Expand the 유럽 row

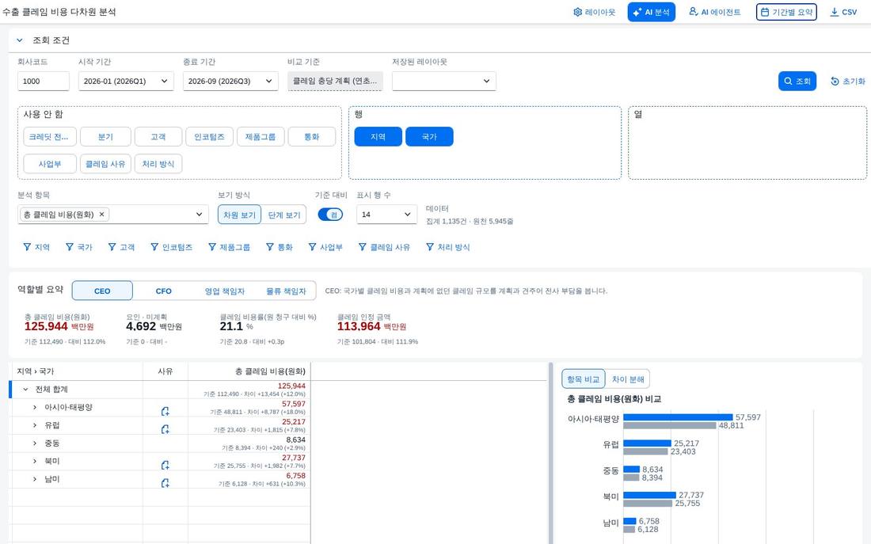pos(34,425)
